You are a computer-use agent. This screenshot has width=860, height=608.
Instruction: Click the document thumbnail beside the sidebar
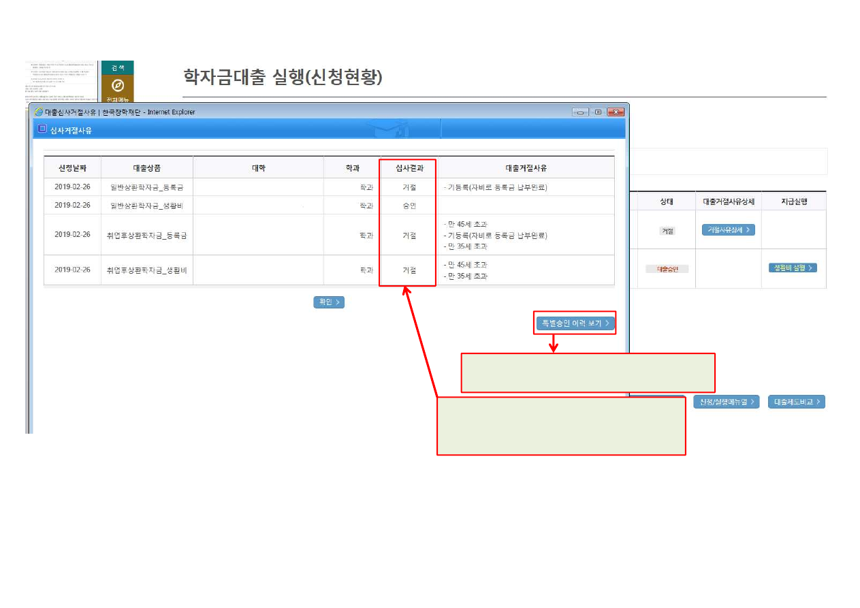(x=62, y=83)
